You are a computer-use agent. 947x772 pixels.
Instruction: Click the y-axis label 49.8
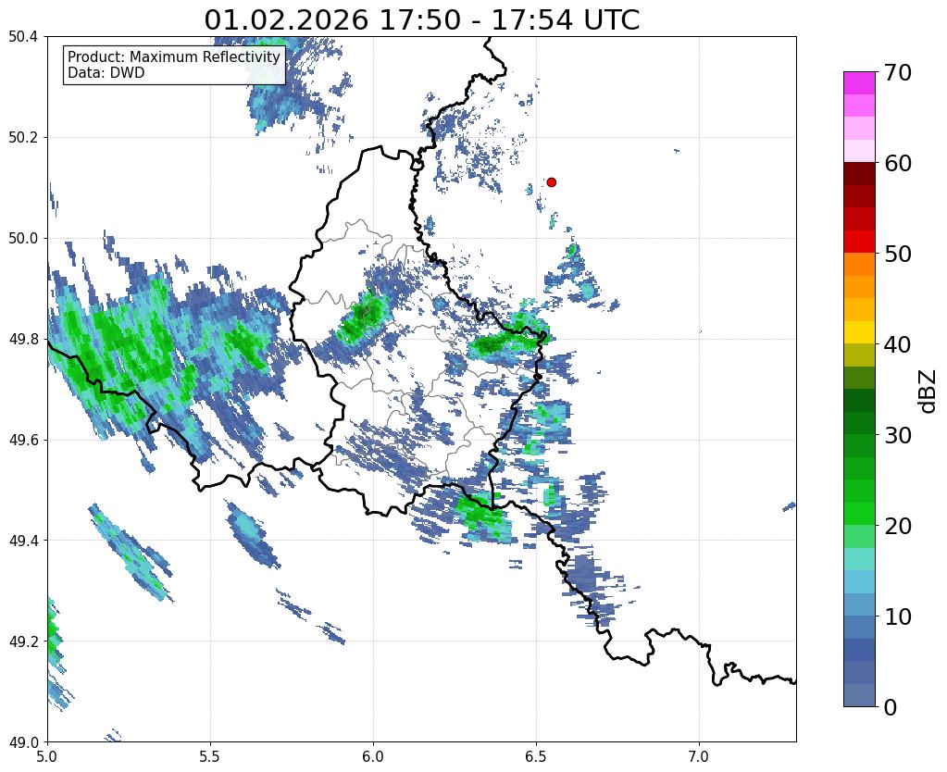23,340
